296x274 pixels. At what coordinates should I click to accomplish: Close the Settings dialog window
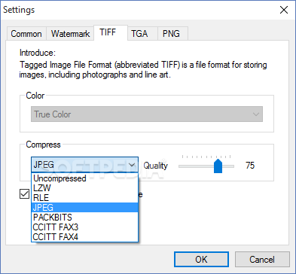point(284,10)
